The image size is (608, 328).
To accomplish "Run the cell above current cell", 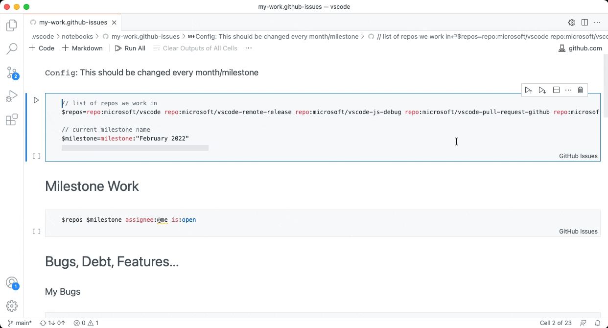I will [x=529, y=90].
